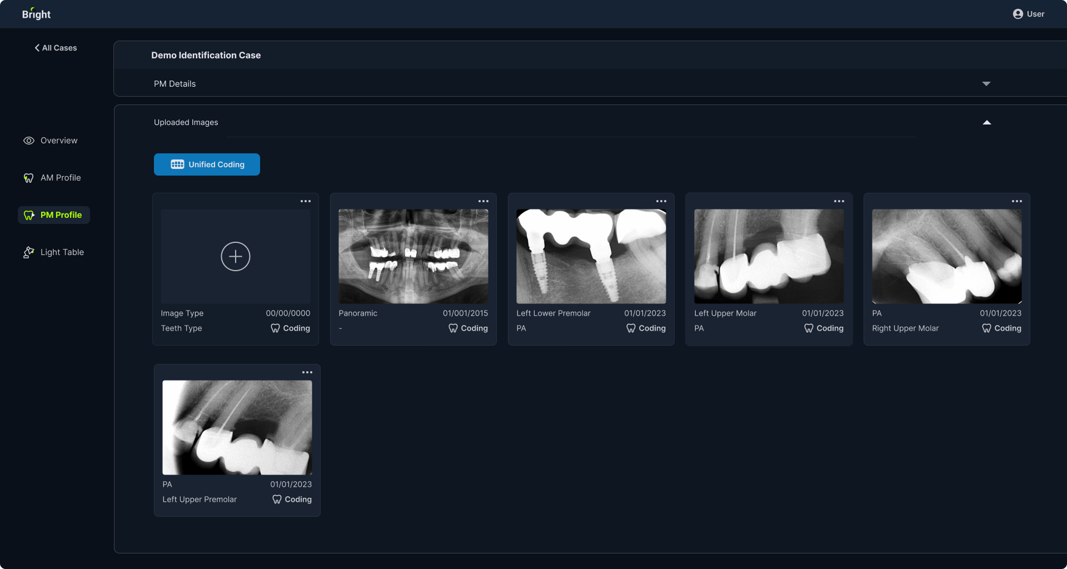Open the Left Upper Molar x-ray thumbnail

(x=769, y=256)
